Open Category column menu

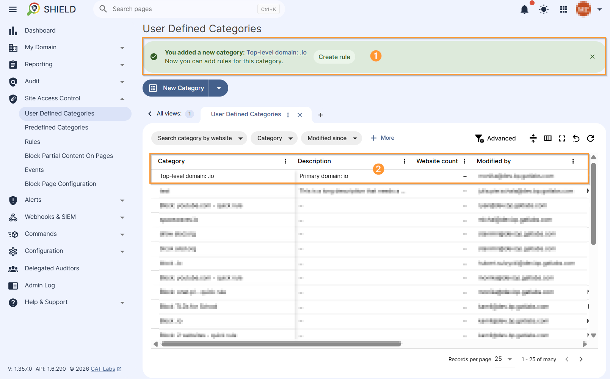tap(286, 161)
